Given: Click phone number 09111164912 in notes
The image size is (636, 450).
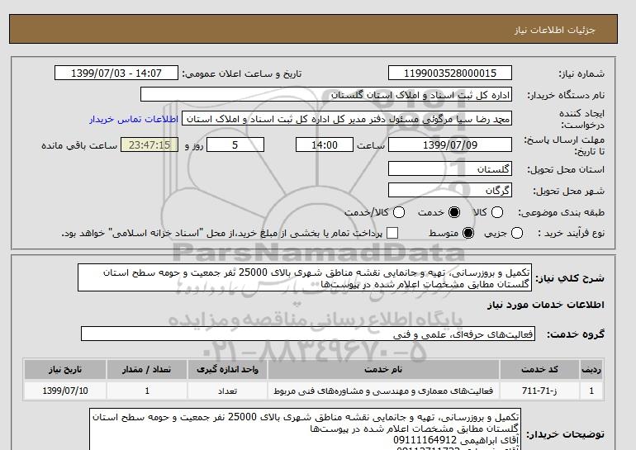Looking at the screenshot, I should coord(425,440).
